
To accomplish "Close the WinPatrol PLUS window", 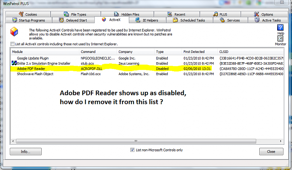I will pyautogui.click(x=282, y=2).
